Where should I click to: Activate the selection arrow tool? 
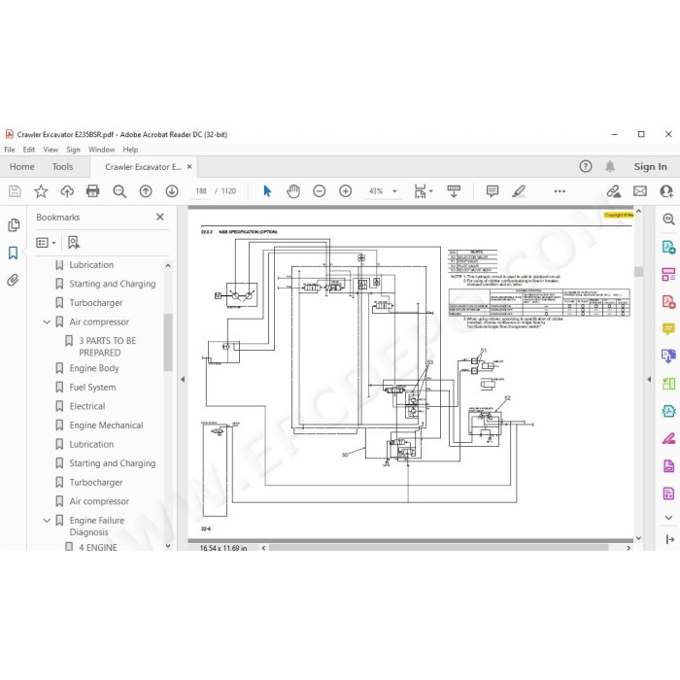coord(267,191)
